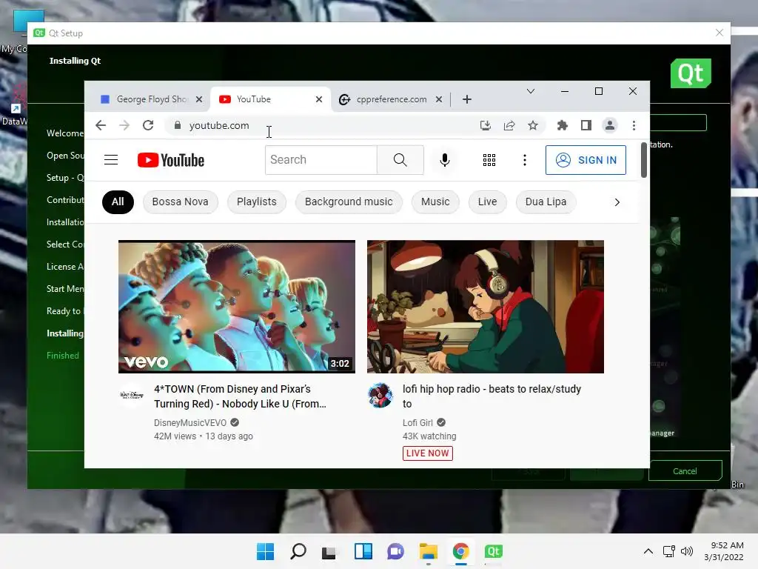Go forward with Chrome's forward arrow
758x569 pixels.
pos(124,125)
